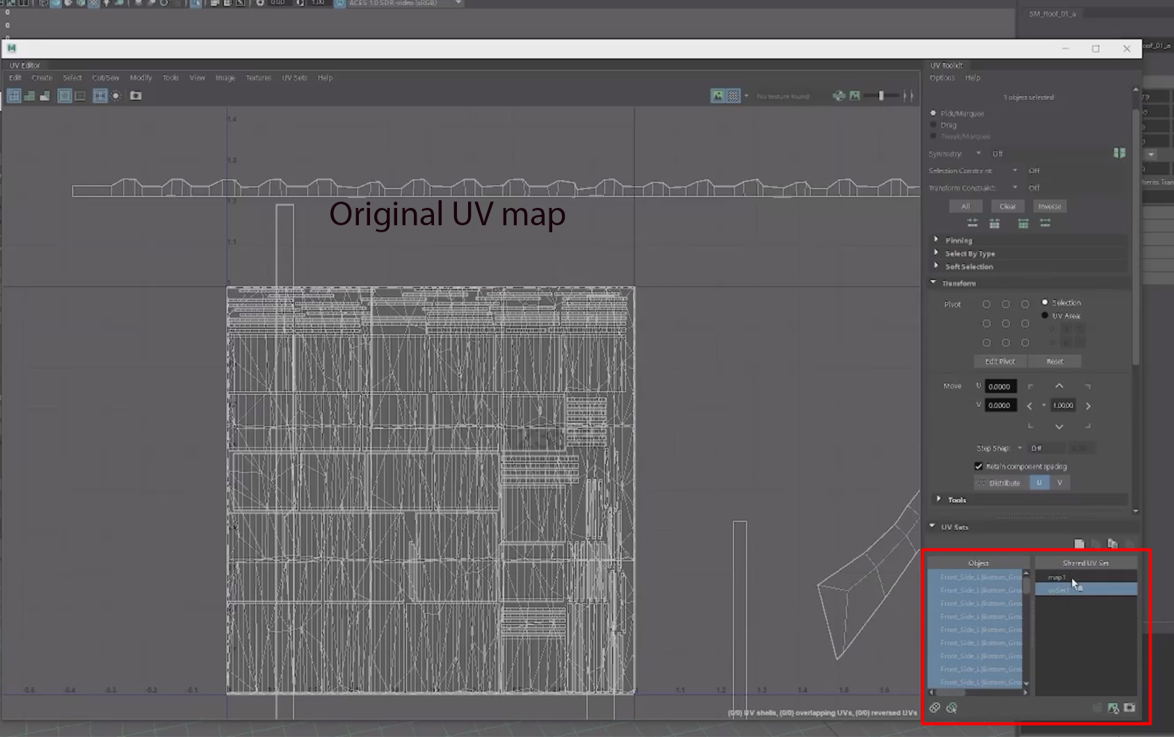Open the UV Toolkit Options menu
This screenshot has width=1174, height=737.
click(942, 78)
